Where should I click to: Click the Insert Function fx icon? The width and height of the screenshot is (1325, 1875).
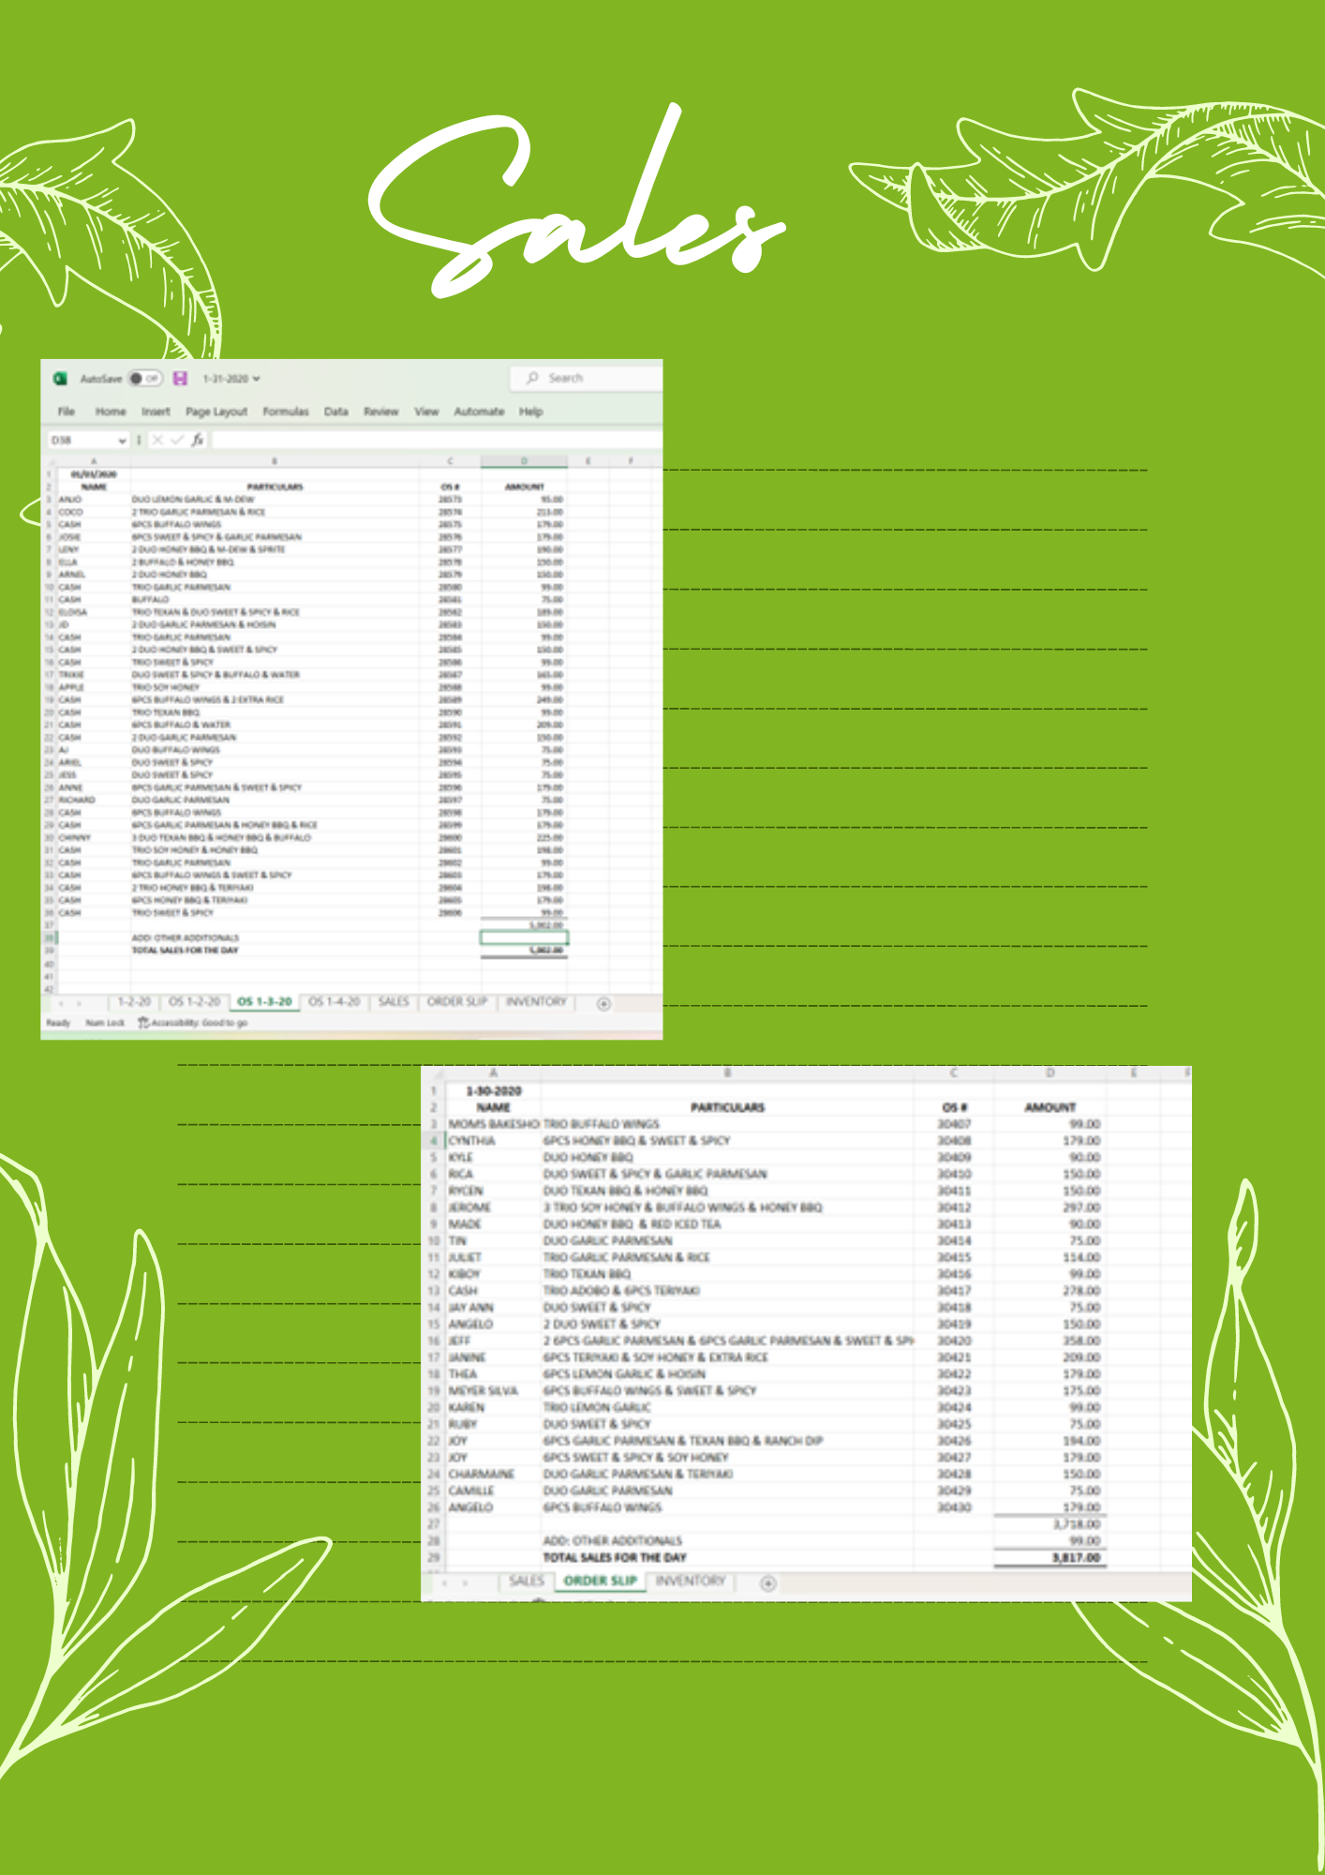[197, 440]
